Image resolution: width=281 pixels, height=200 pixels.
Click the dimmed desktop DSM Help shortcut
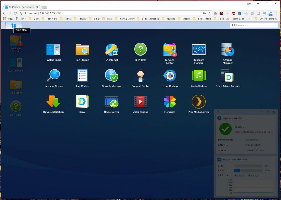pyautogui.click(x=16, y=108)
